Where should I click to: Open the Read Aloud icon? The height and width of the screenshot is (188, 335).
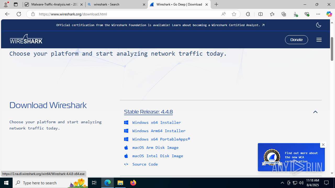pos(224,14)
